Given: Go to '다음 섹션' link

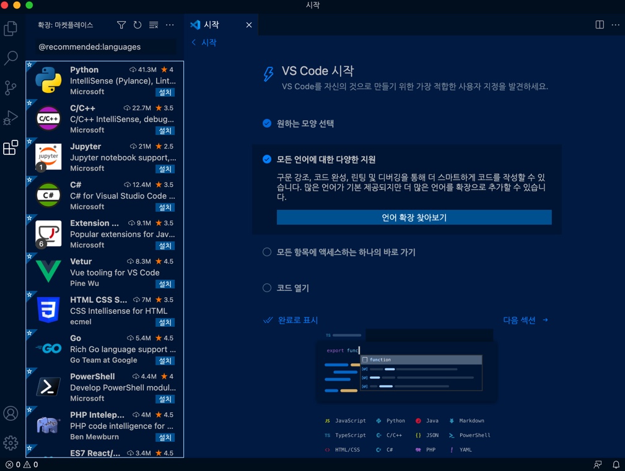Looking at the screenshot, I should 526,320.
